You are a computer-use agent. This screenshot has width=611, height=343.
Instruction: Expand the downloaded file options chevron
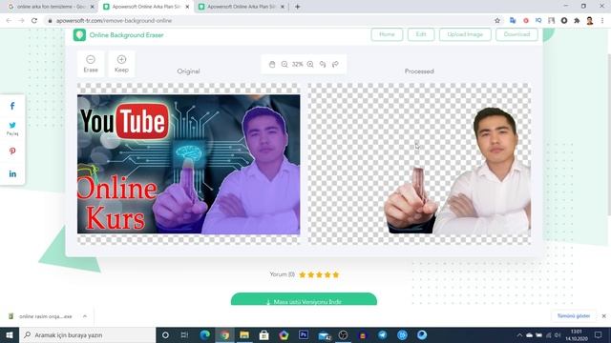[x=85, y=316]
